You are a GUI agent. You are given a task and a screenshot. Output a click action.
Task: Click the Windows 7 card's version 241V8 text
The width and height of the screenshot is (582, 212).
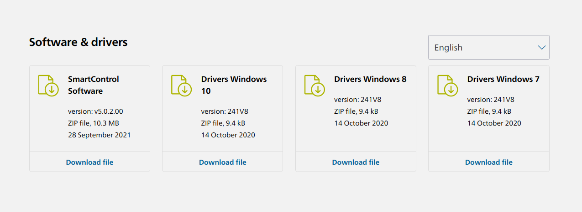point(491,99)
